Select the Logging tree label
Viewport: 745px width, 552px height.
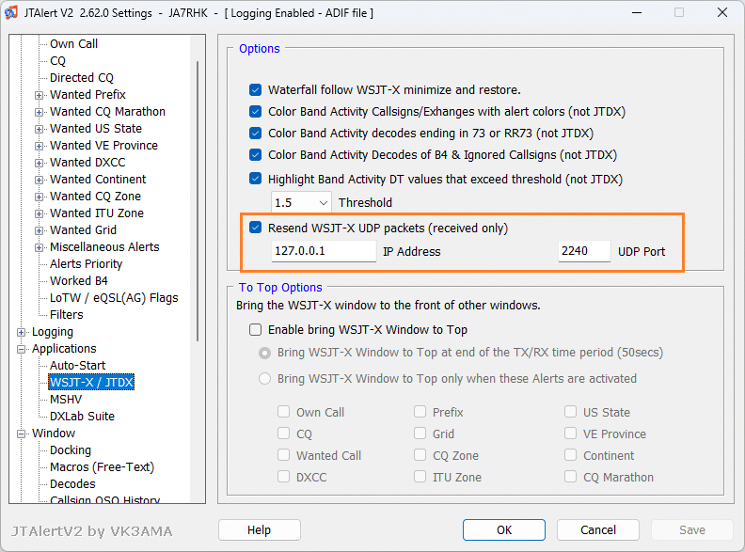[53, 332]
